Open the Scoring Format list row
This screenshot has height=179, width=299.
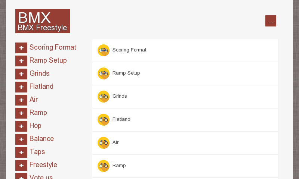click(x=185, y=50)
